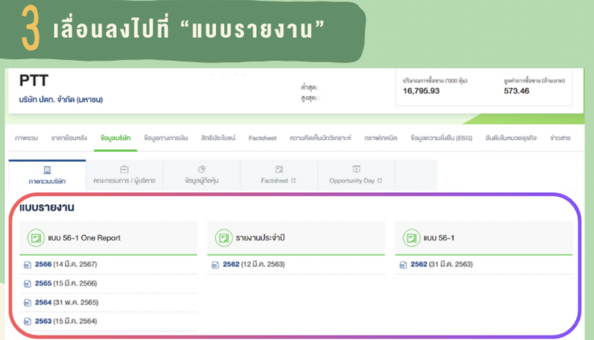Click the แบบ 56-1 One Report column title
The height and width of the screenshot is (340, 594).
[84, 238]
